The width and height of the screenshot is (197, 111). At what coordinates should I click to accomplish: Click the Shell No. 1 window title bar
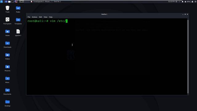coord(104,14)
